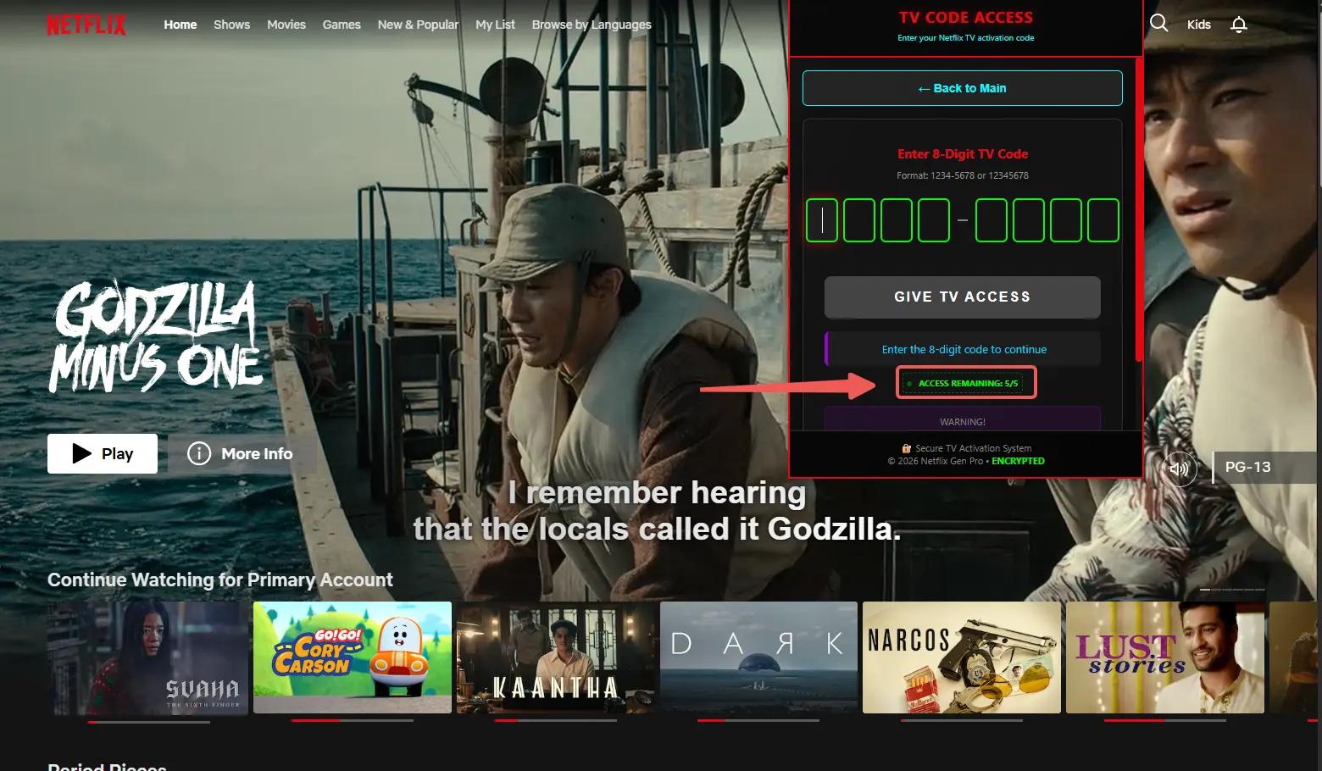Open the Movies menu item
The image size is (1322, 771).
[x=286, y=25]
